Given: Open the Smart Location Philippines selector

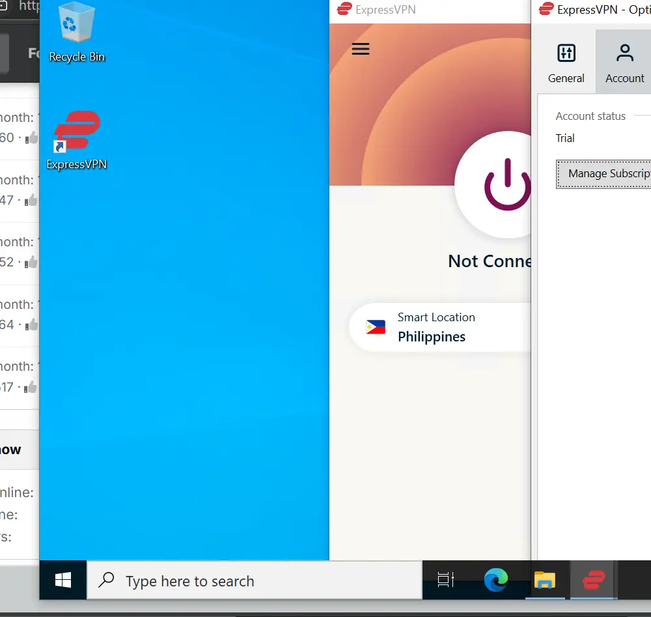Looking at the screenshot, I should (x=440, y=328).
